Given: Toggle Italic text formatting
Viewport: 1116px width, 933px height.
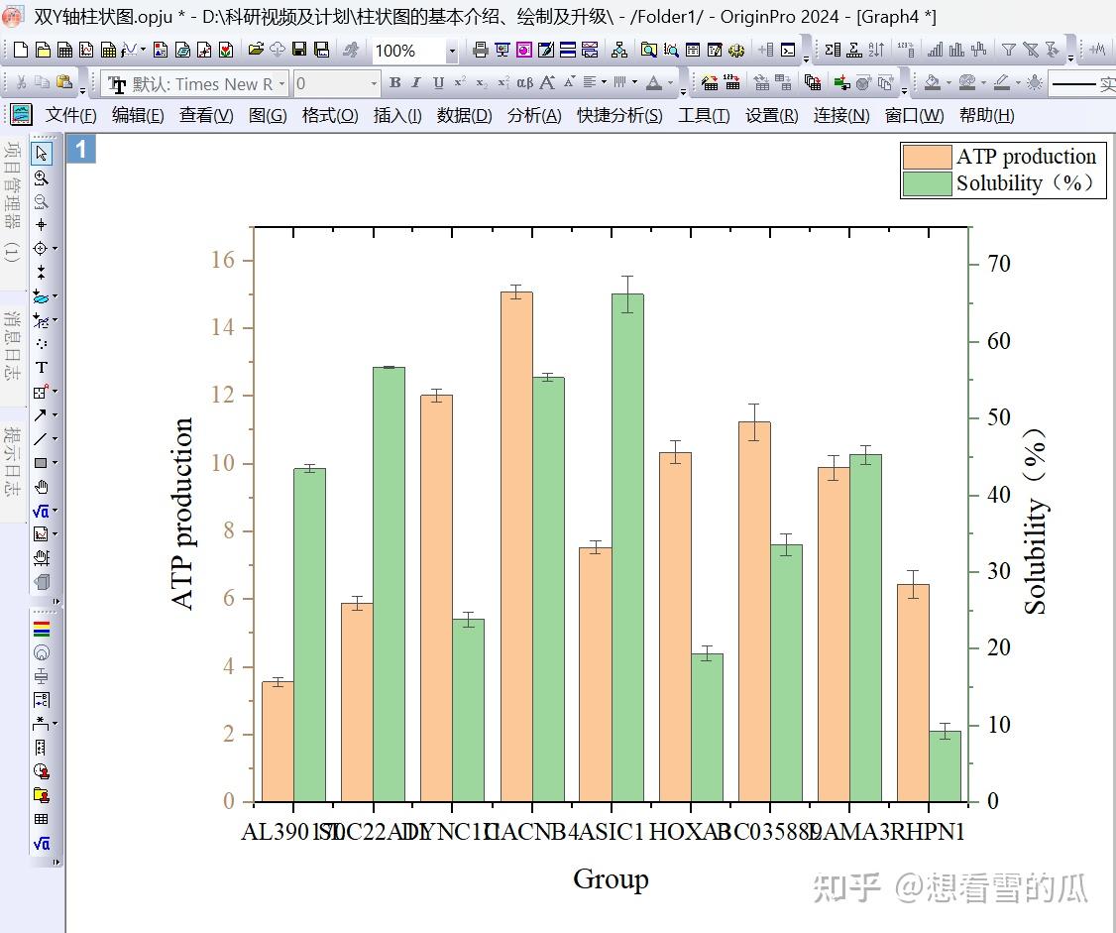Looking at the screenshot, I should point(416,83).
